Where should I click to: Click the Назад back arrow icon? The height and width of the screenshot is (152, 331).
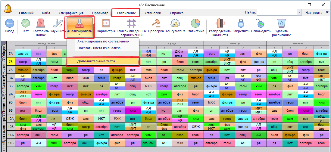tap(9, 23)
